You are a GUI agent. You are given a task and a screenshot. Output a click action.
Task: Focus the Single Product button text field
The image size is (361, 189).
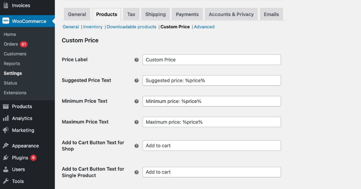[212, 172]
